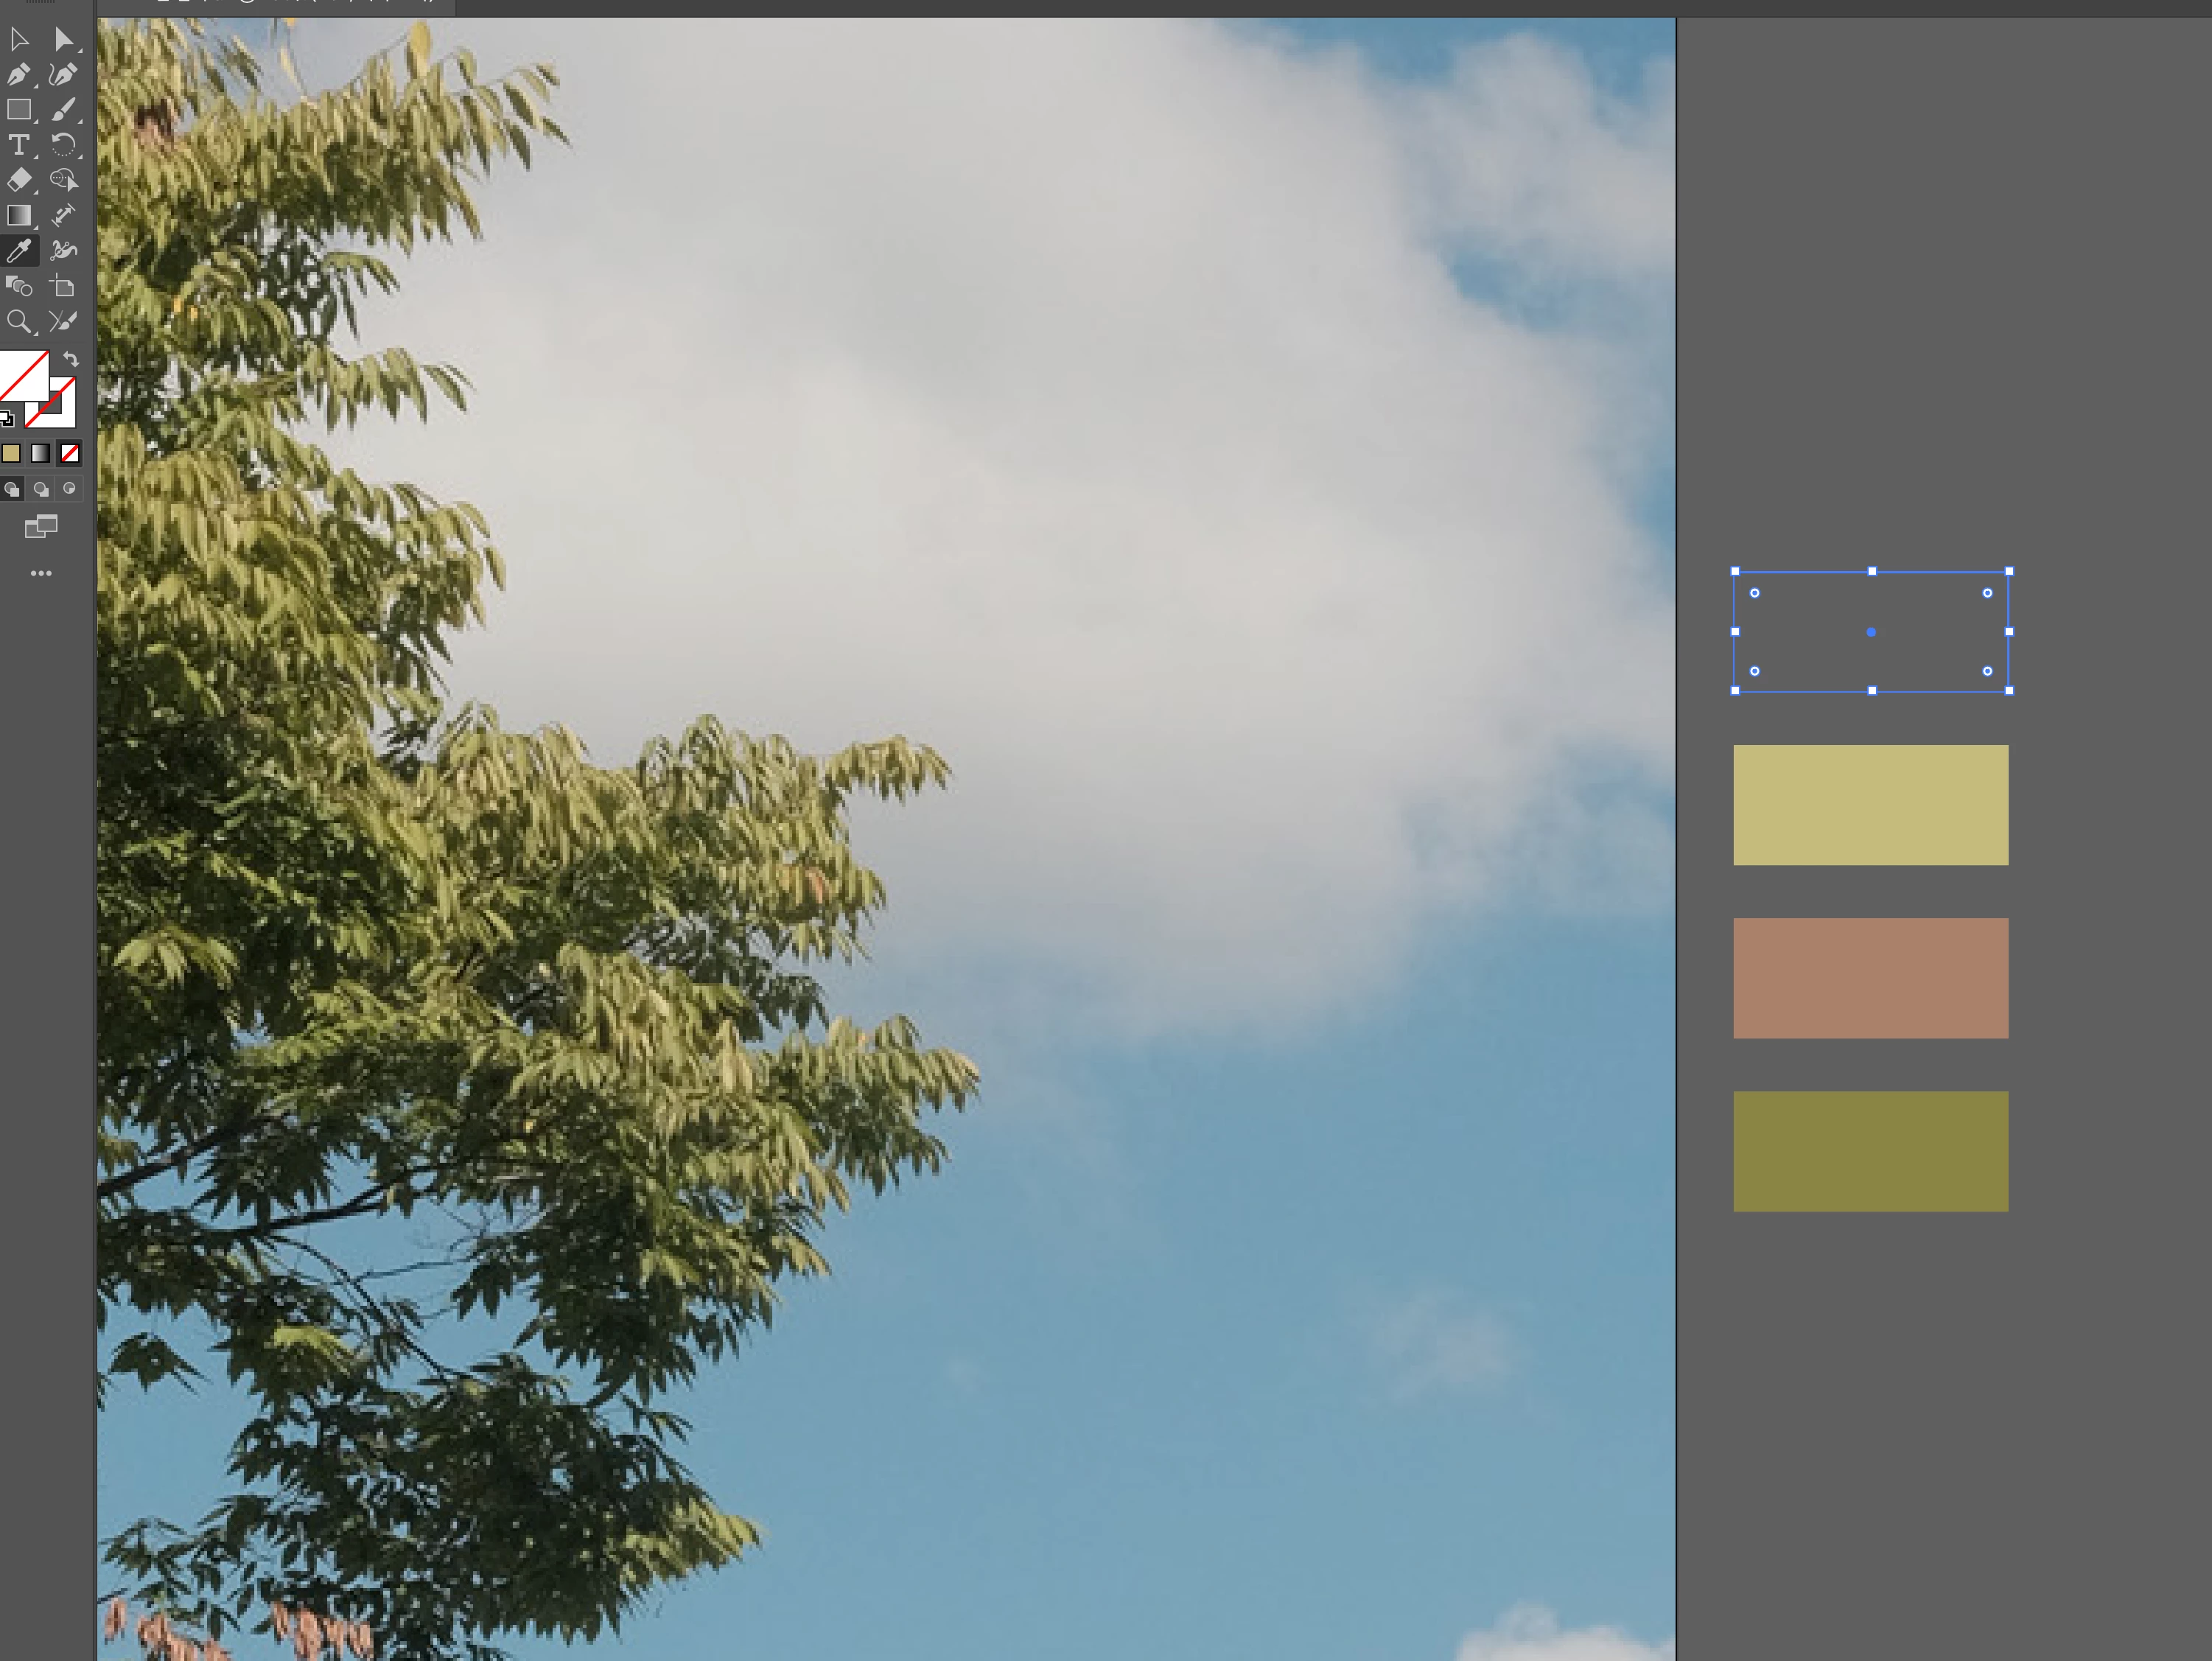Select the Eraser tool
Screen dimensions: 2212x1661
(19, 180)
